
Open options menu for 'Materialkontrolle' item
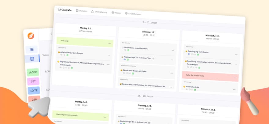(234, 89)
